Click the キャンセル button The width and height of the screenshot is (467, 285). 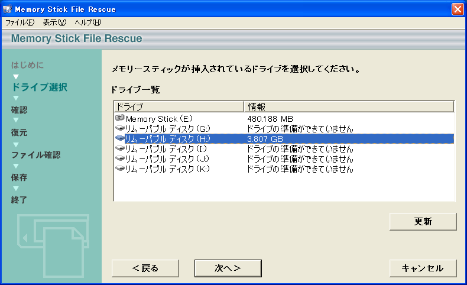423,268
